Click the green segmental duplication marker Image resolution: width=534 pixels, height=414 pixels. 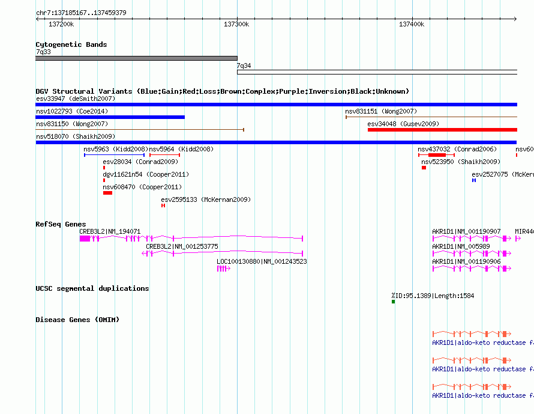[394, 302]
